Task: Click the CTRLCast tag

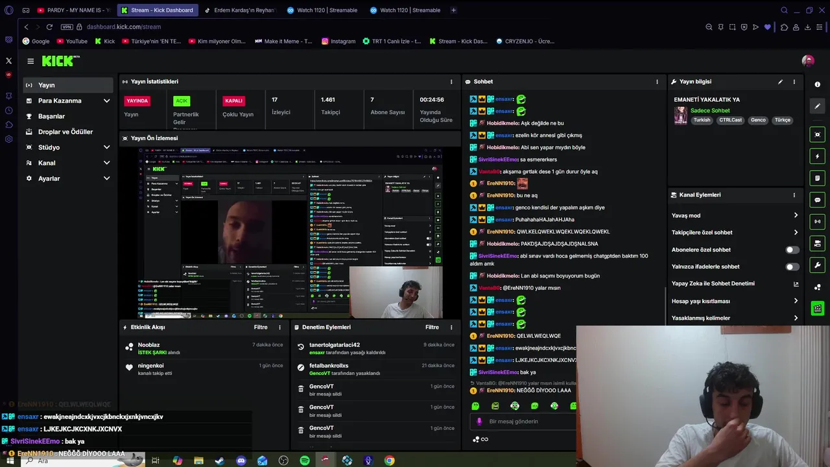Action: (x=730, y=120)
